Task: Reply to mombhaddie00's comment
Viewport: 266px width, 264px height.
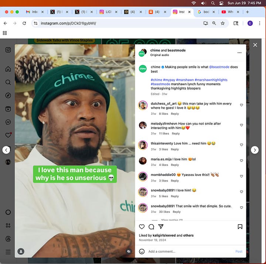Action: click(175, 181)
